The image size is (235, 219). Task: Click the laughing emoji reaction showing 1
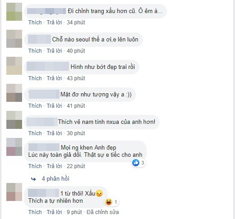[109, 202]
